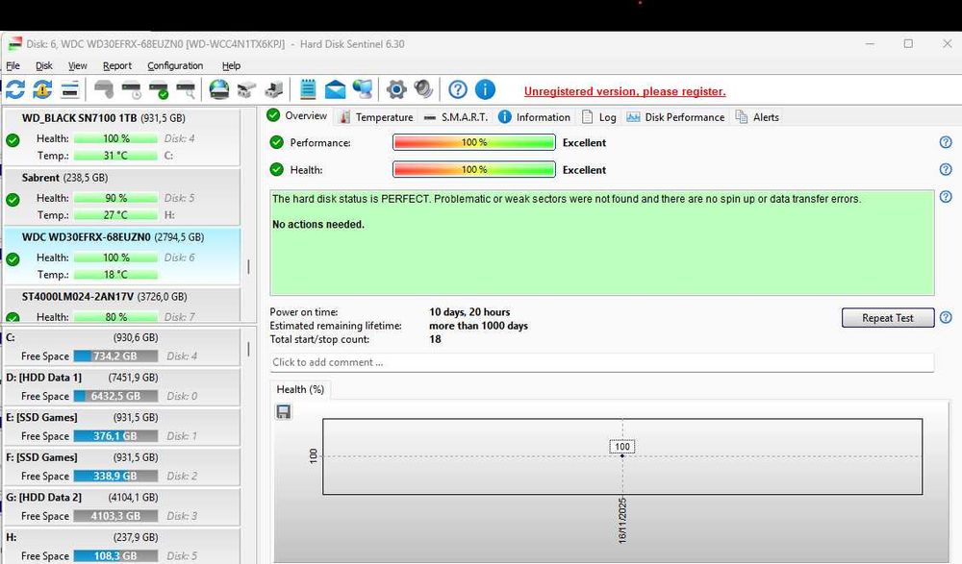Click the drive with computer toolbar icon
962x564 pixels.
[x=273, y=89]
